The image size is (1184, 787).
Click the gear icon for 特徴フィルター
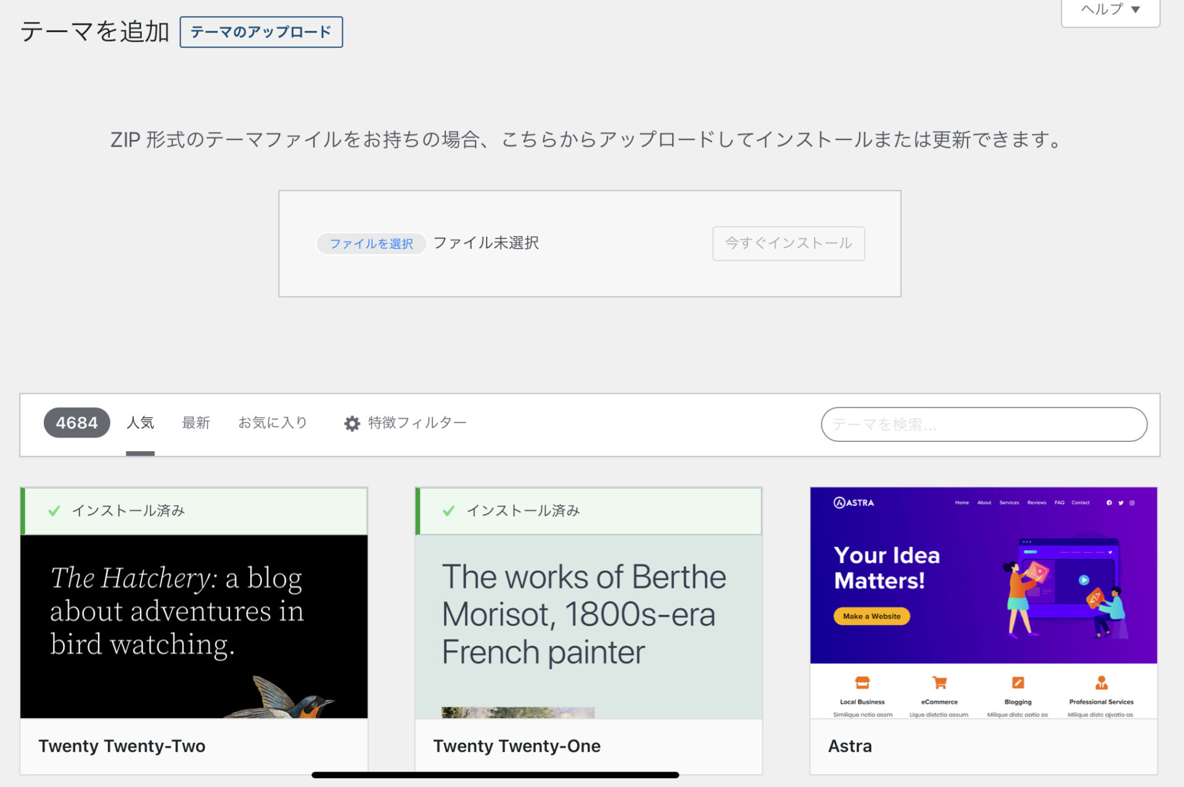(352, 423)
